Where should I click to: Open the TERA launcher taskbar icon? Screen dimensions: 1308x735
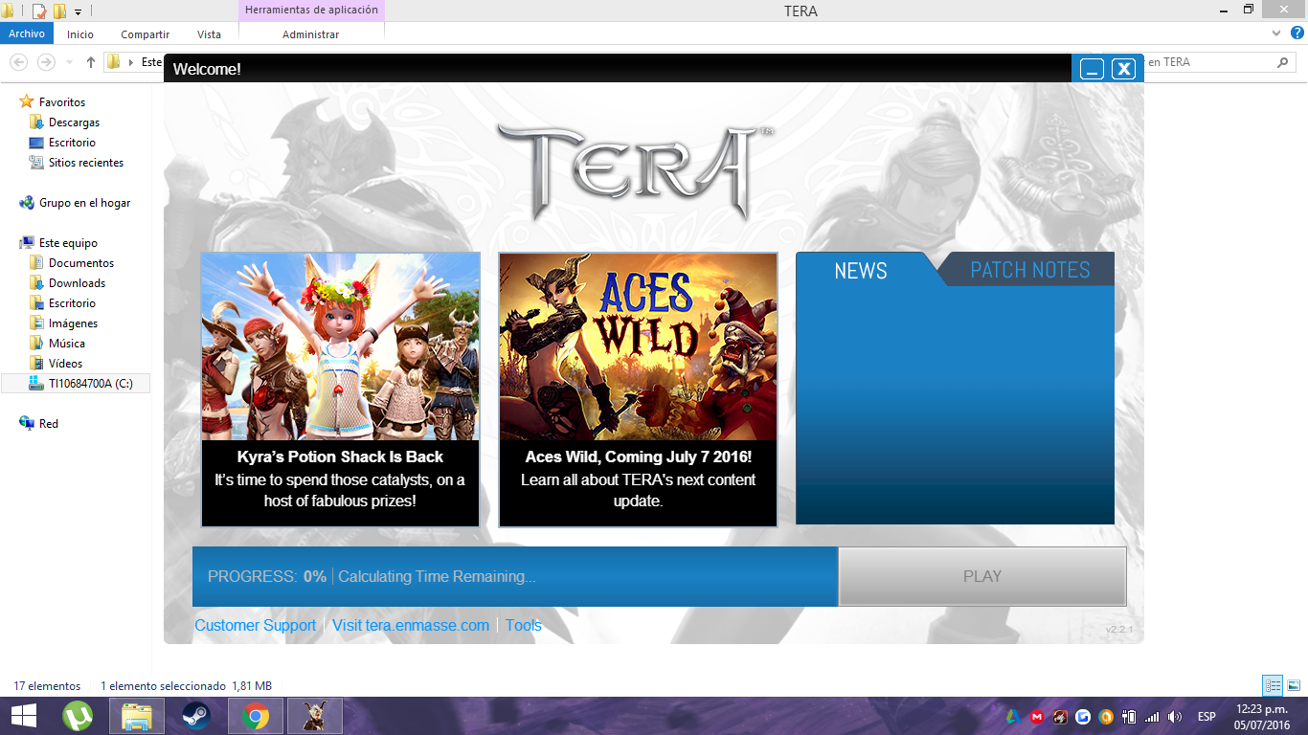pos(315,716)
